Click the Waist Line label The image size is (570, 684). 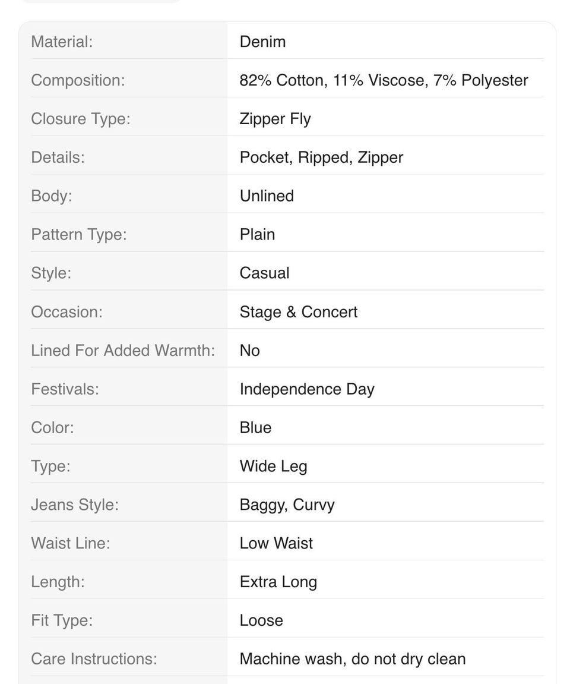coord(71,544)
